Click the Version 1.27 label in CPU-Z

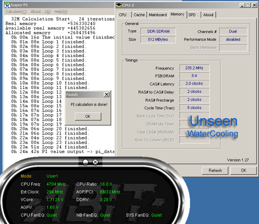click(x=238, y=160)
